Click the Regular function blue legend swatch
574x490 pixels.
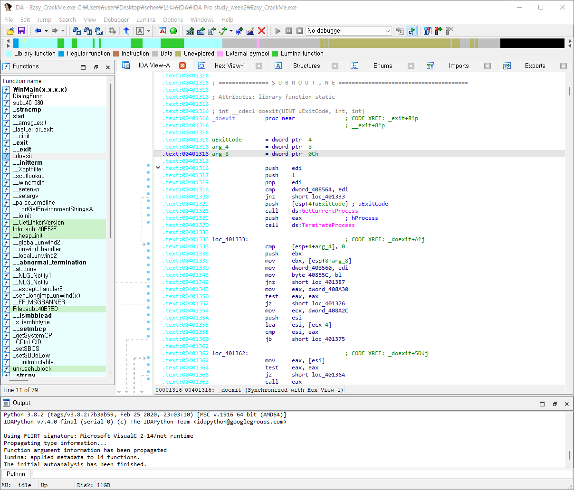coord(61,54)
